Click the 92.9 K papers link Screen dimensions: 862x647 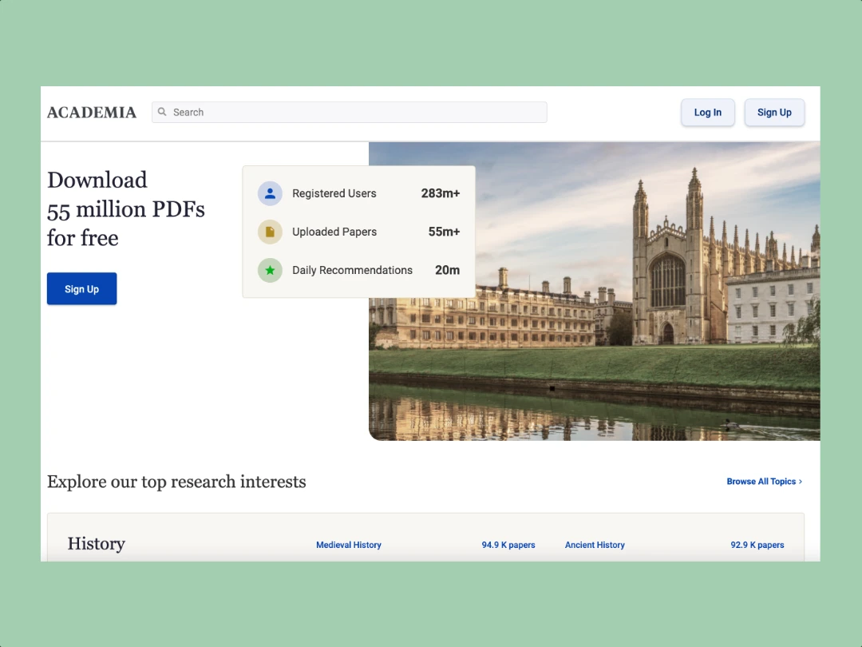[x=757, y=545]
